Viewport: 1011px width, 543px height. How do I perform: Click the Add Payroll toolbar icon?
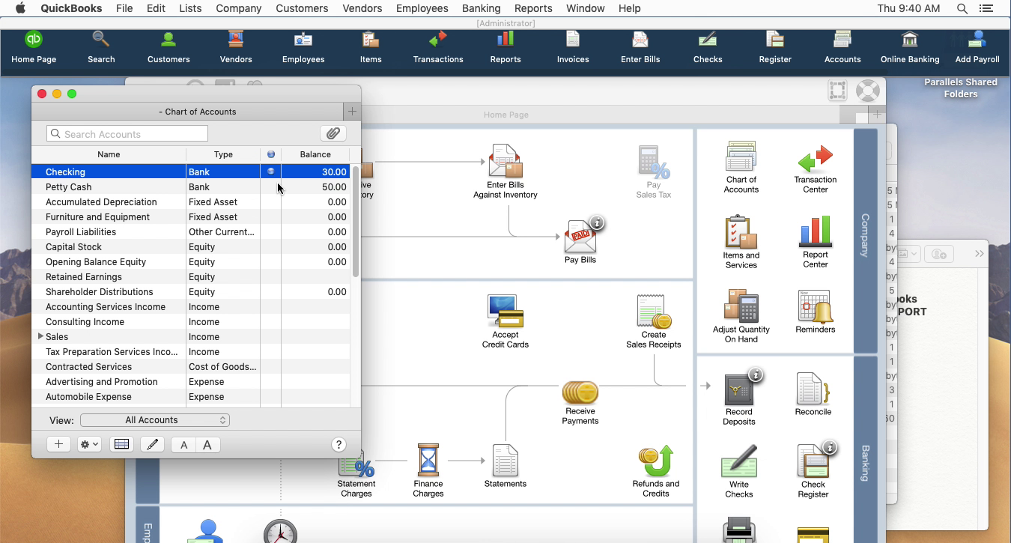tap(977, 47)
